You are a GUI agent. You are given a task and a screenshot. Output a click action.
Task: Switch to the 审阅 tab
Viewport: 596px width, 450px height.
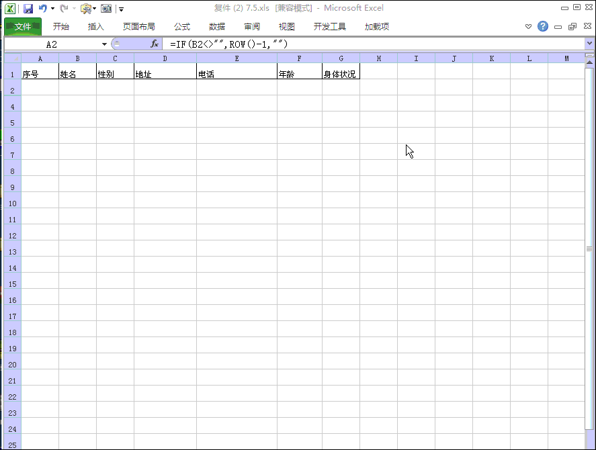[252, 27]
